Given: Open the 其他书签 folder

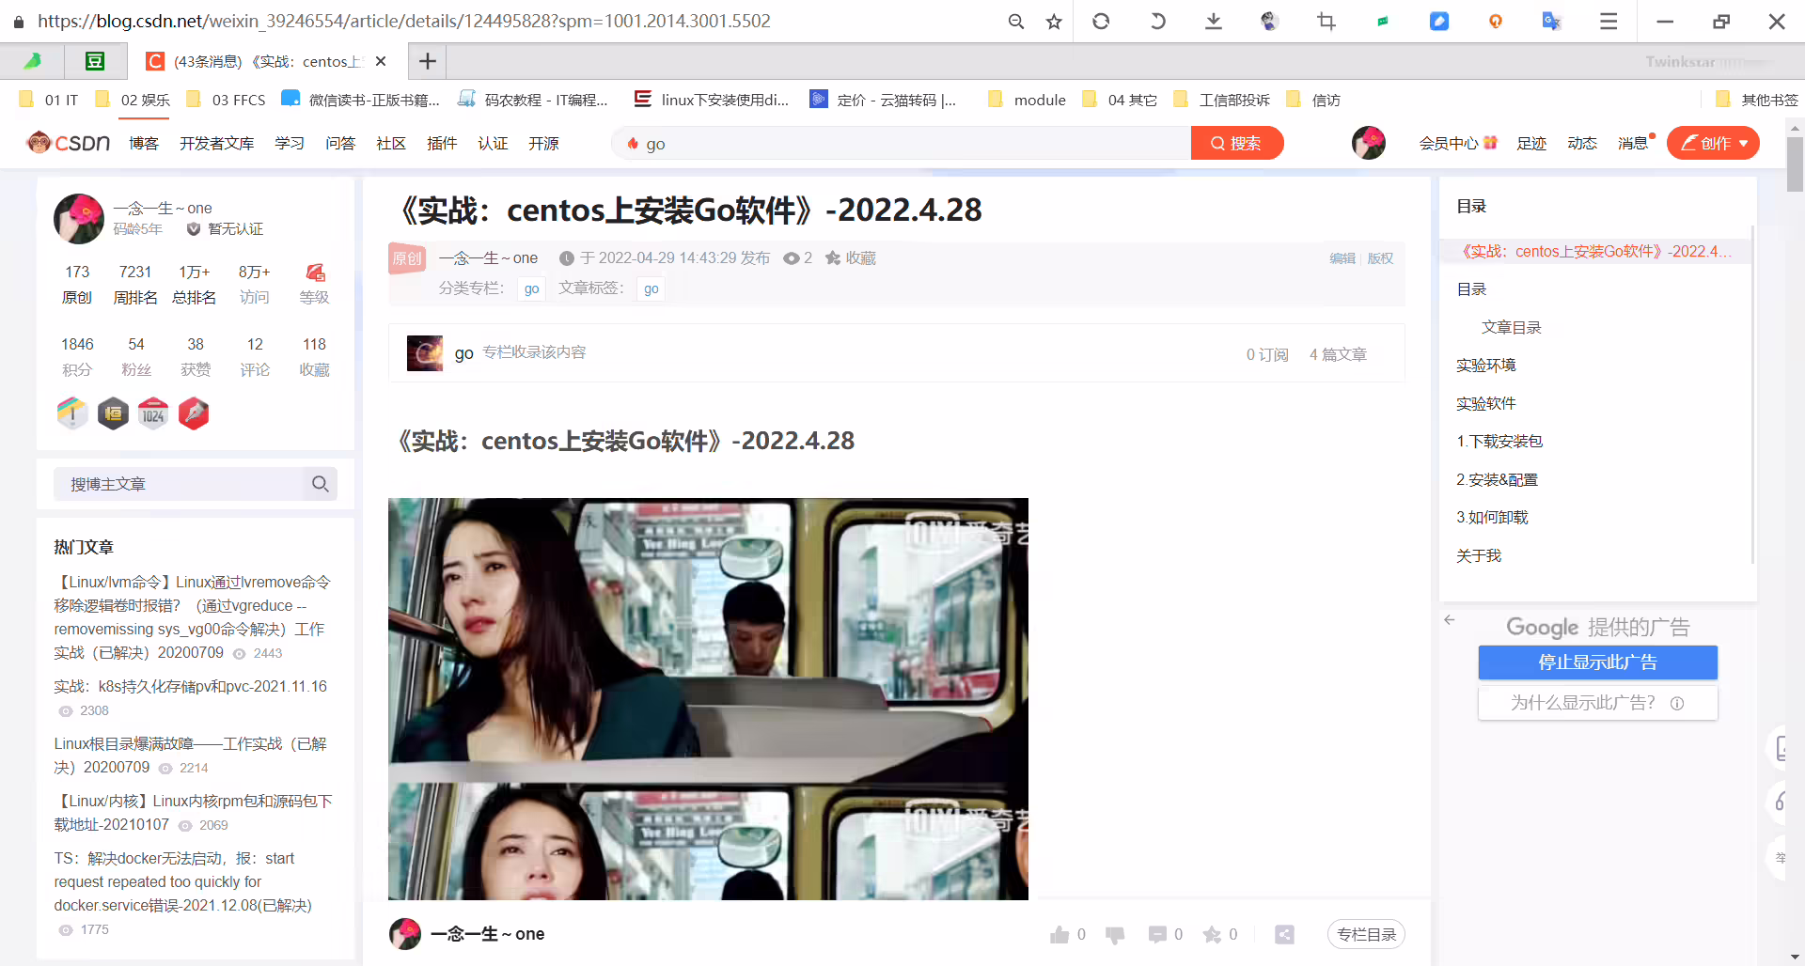Looking at the screenshot, I should 1756,100.
